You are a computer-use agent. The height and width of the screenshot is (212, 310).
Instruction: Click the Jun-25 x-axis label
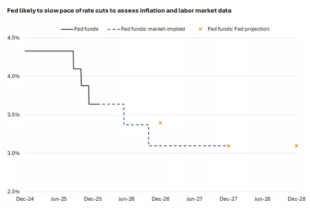pos(58,199)
